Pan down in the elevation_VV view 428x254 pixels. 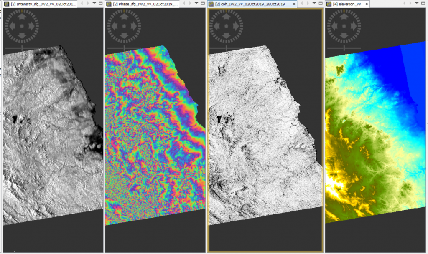[x=344, y=36]
